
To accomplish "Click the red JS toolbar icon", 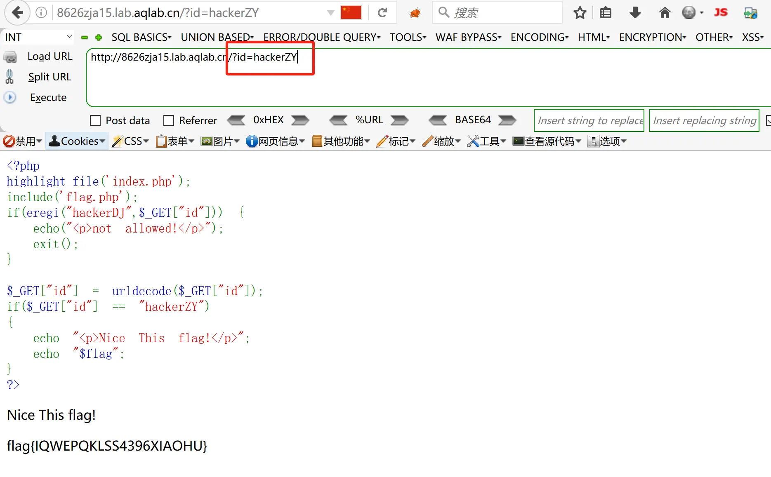I will 721,13.
